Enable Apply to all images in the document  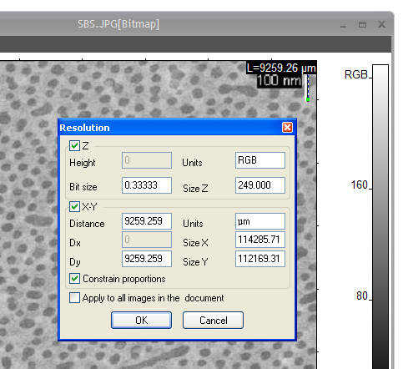74,297
